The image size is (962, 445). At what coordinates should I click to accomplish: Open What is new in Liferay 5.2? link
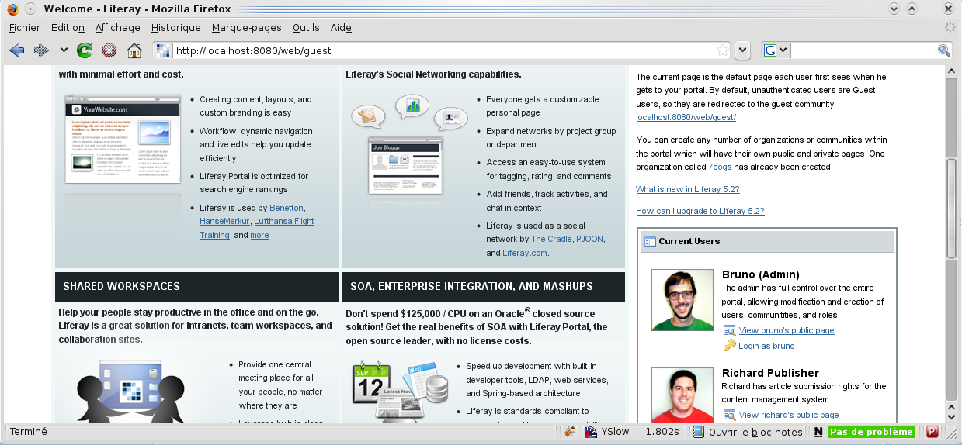coord(687,189)
